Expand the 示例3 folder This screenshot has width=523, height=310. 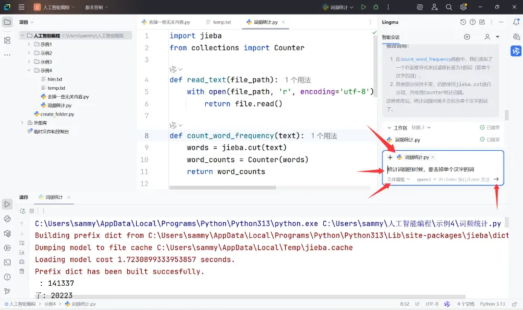tap(28, 61)
